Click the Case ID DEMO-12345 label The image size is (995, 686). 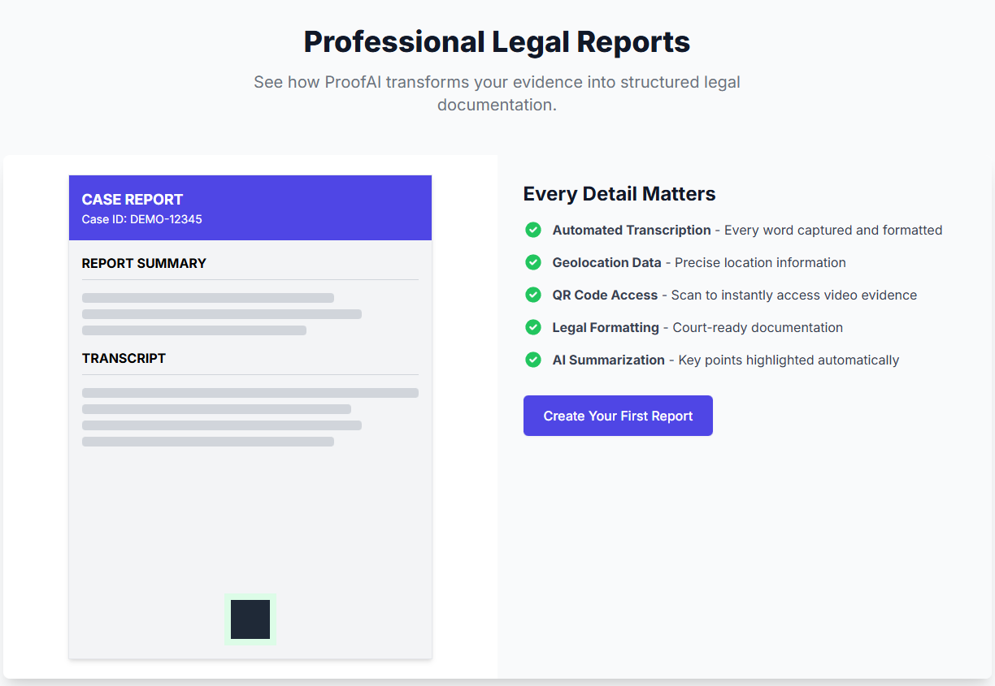pos(141,219)
